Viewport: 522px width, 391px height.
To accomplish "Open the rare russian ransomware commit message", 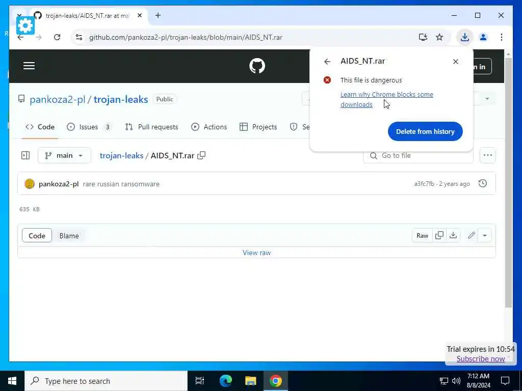I will (x=121, y=184).
